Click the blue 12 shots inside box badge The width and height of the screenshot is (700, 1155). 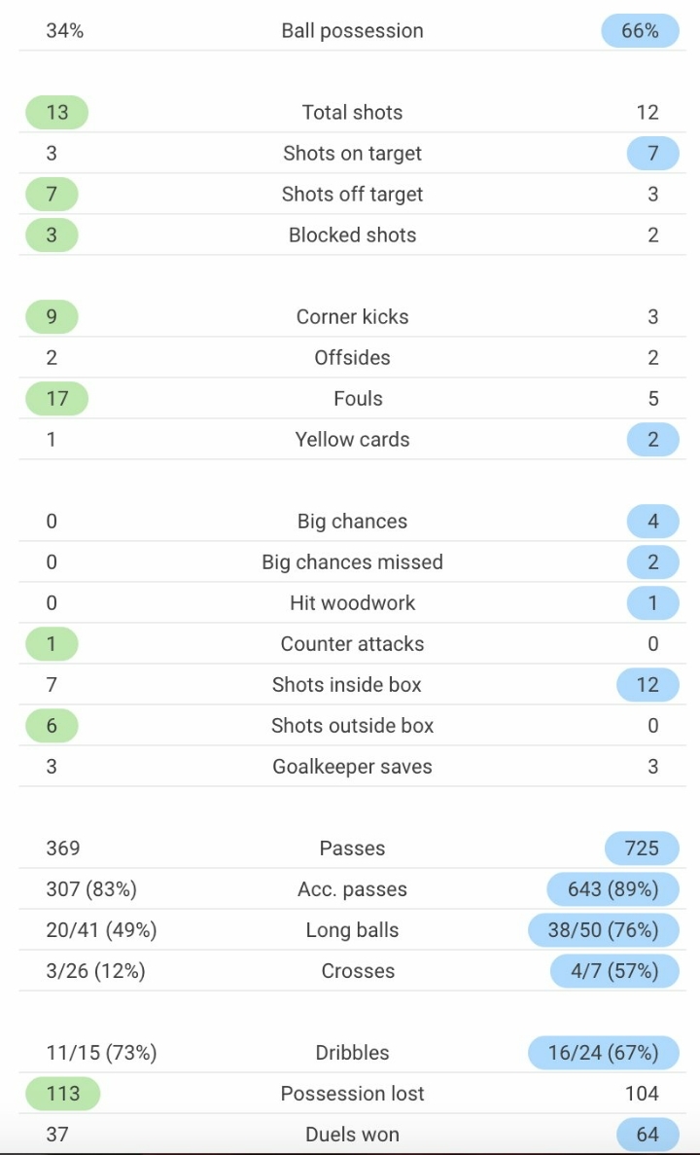click(647, 685)
